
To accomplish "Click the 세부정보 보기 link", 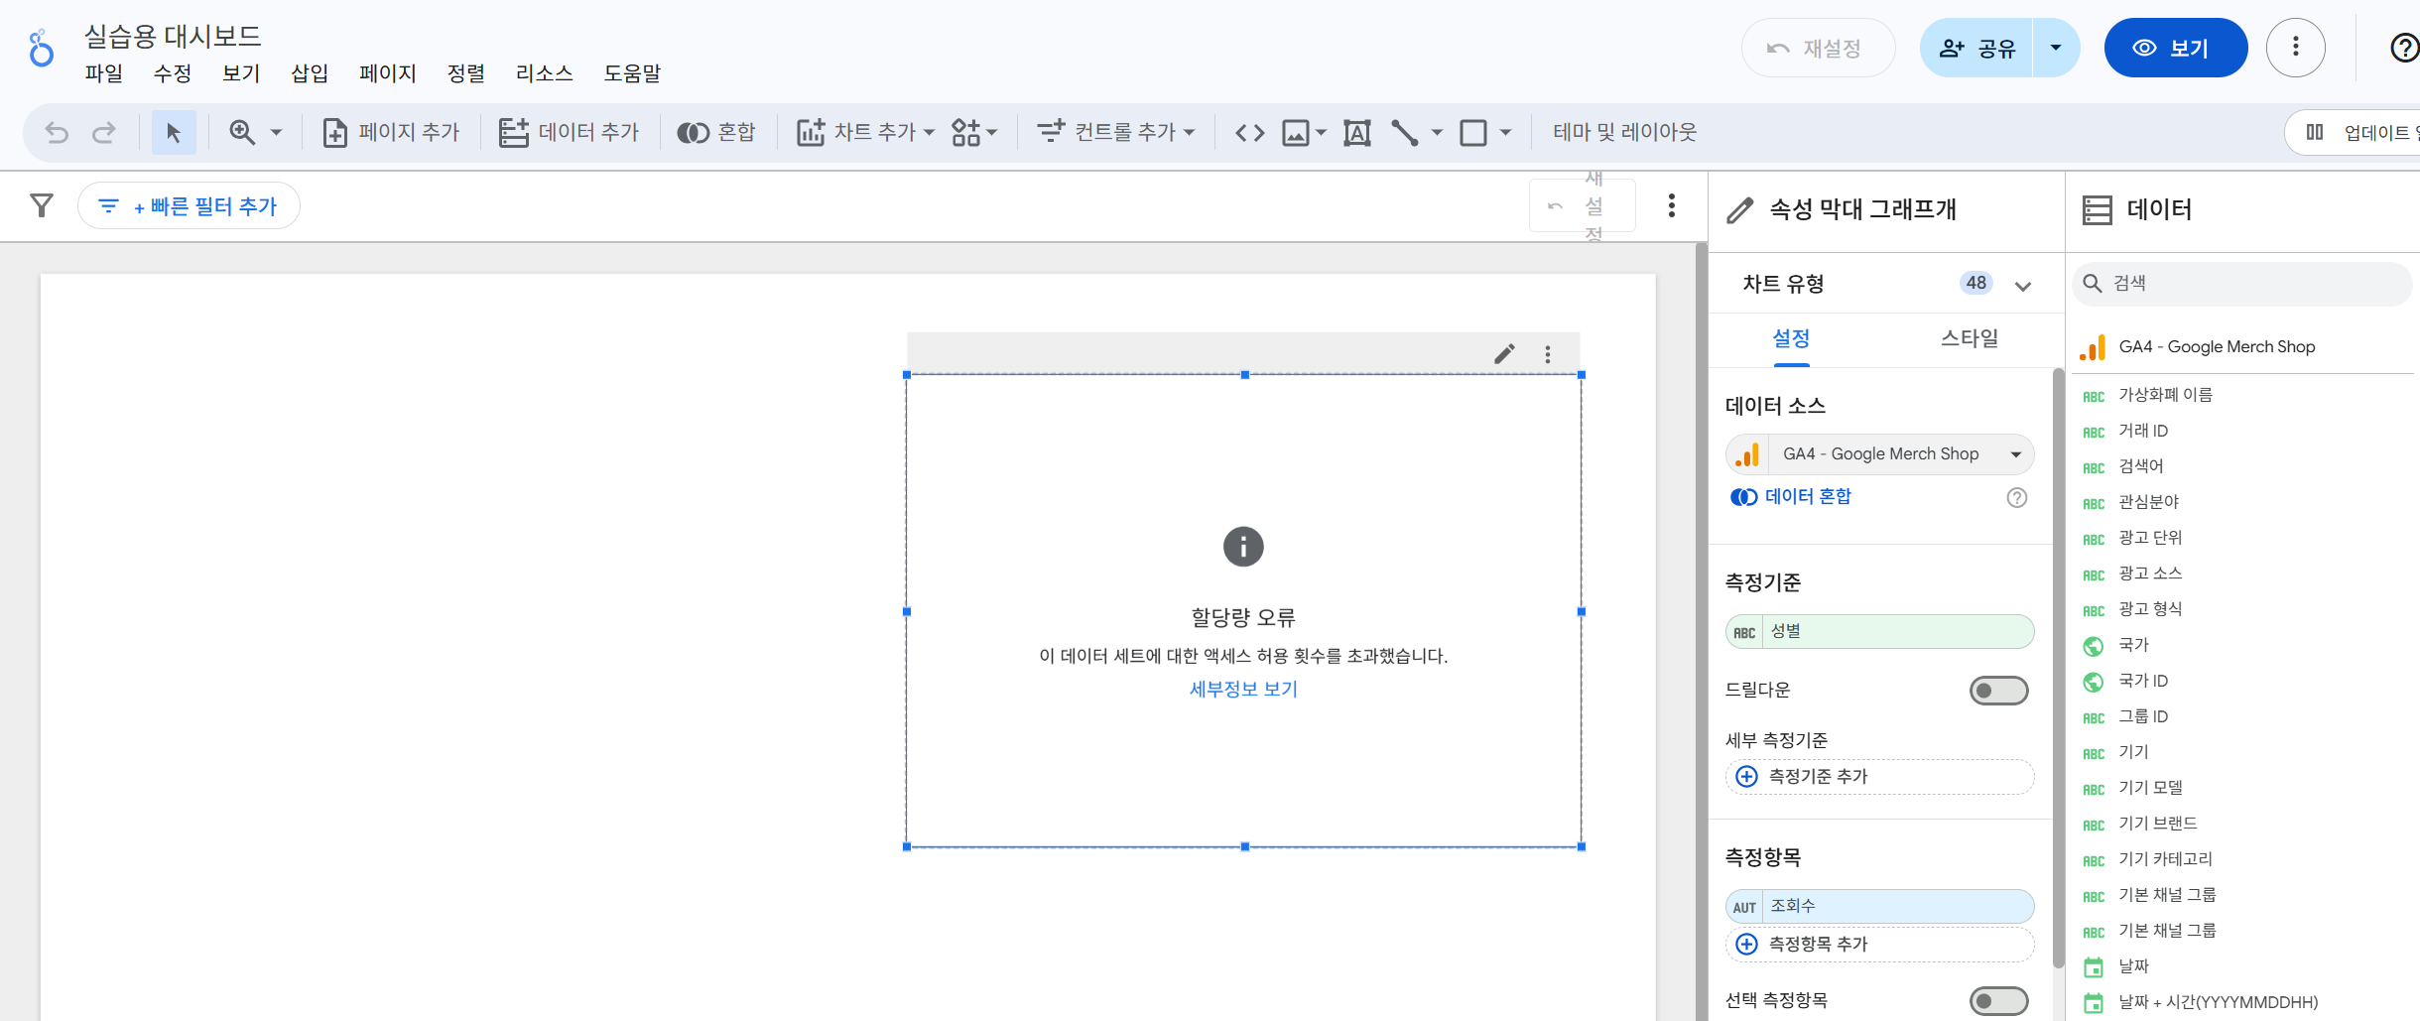I will tap(1243, 689).
